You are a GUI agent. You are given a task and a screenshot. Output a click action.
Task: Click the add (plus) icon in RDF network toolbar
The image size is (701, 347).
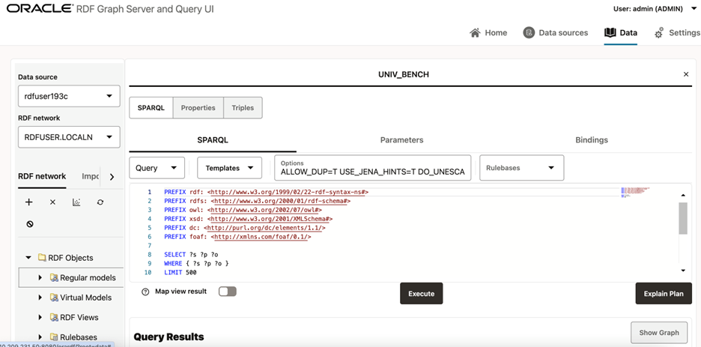(x=29, y=202)
